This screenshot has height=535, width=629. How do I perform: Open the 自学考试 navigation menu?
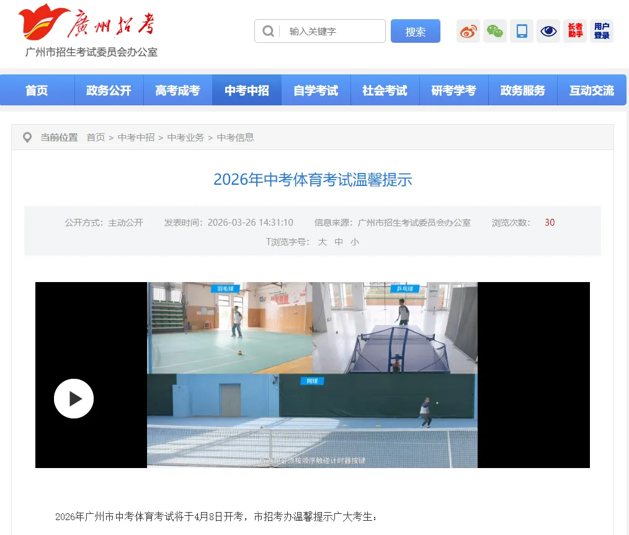(x=316, y=90)
